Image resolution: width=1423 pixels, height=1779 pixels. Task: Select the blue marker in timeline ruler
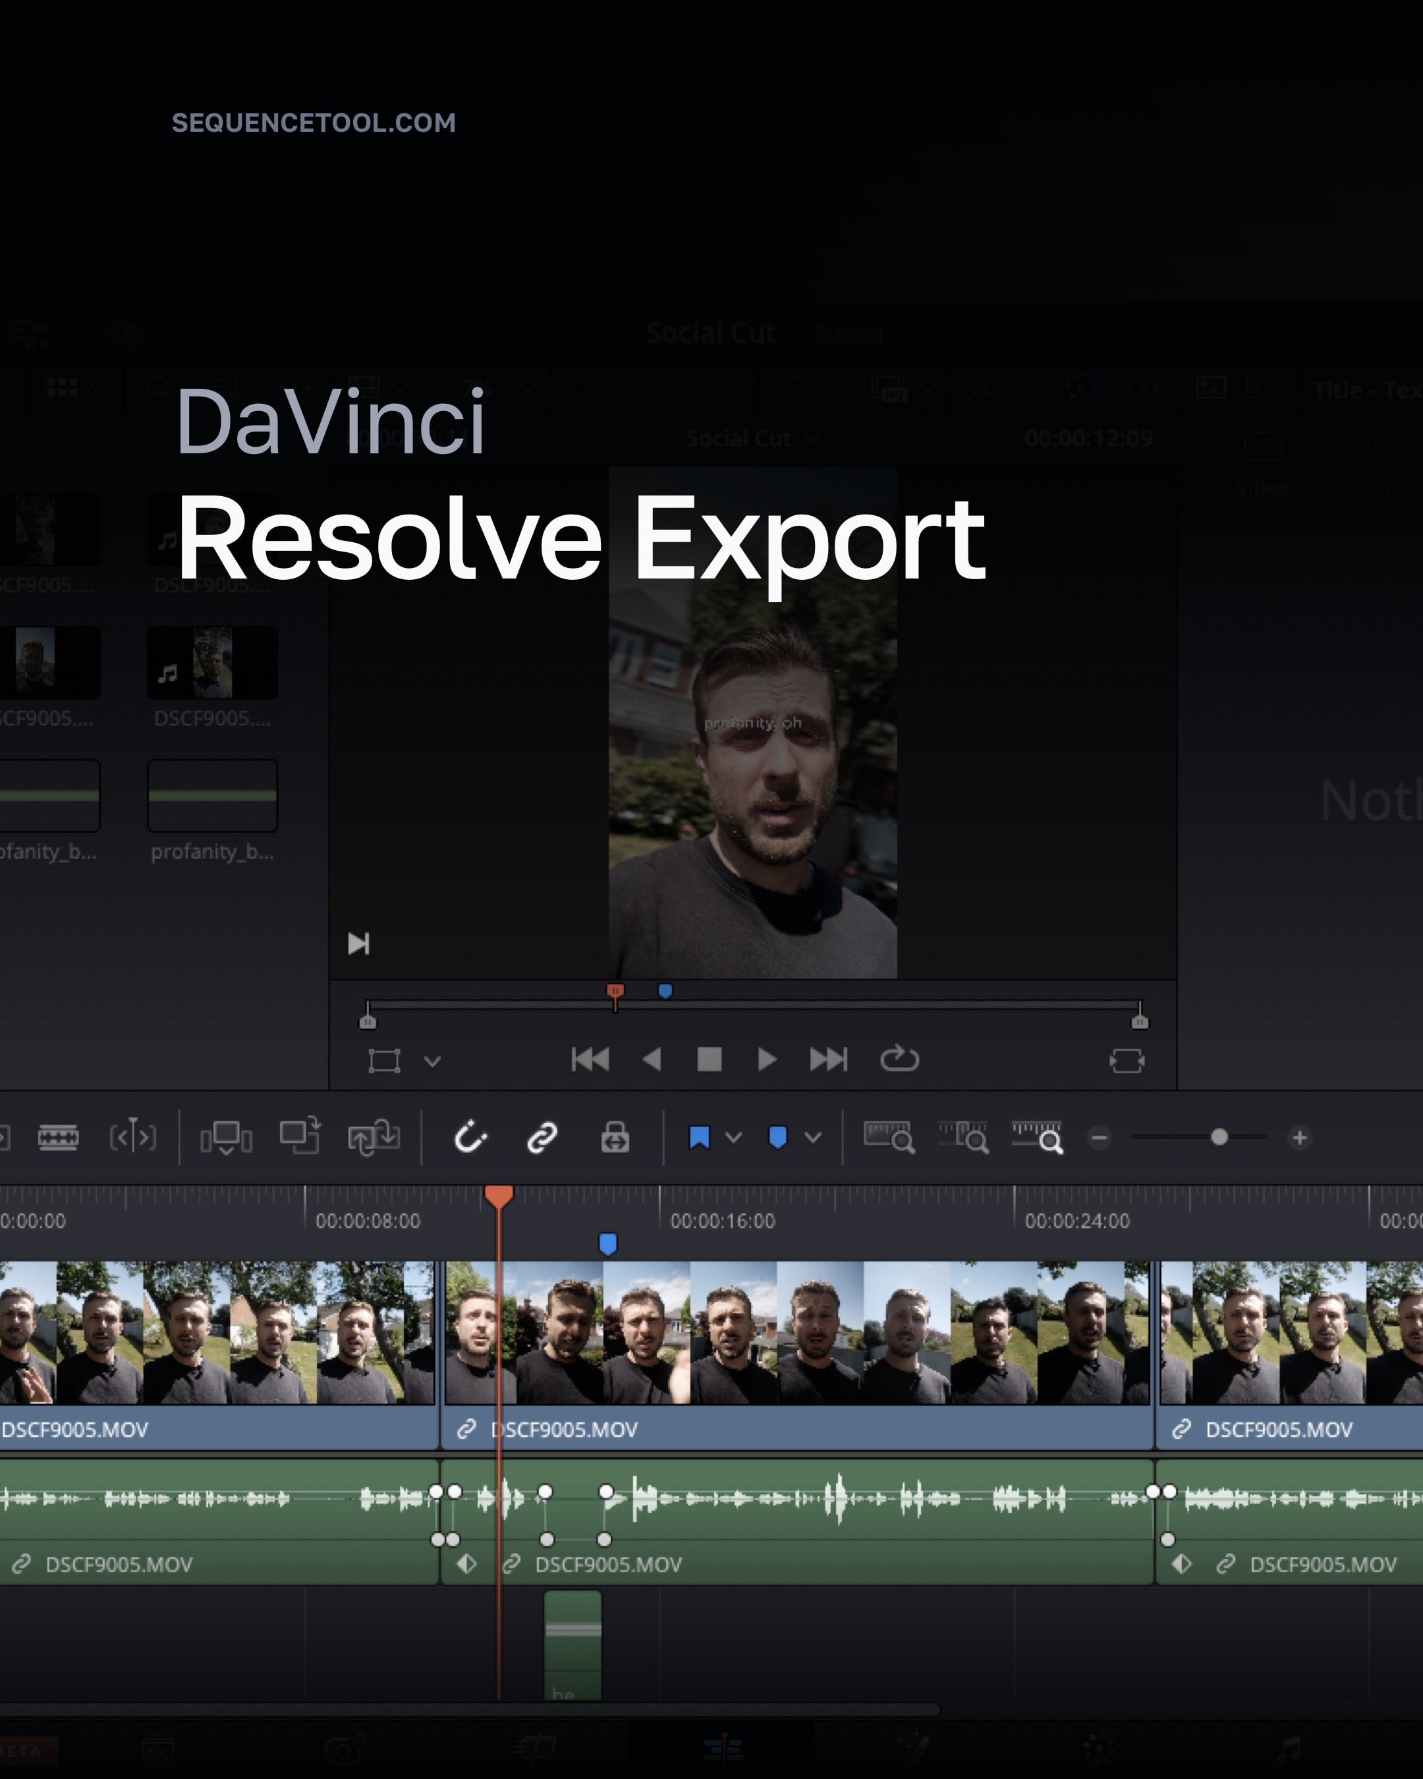point(608,1244)
